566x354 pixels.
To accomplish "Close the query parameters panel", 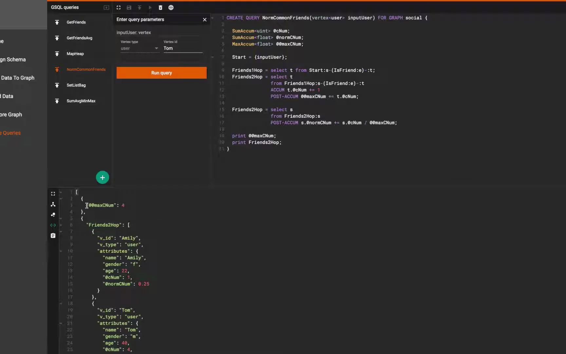I will 205,20.
